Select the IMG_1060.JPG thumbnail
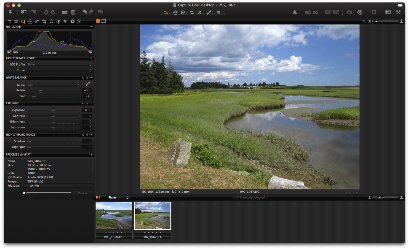This screenshot has height=249, width=409. coord(114,215)
